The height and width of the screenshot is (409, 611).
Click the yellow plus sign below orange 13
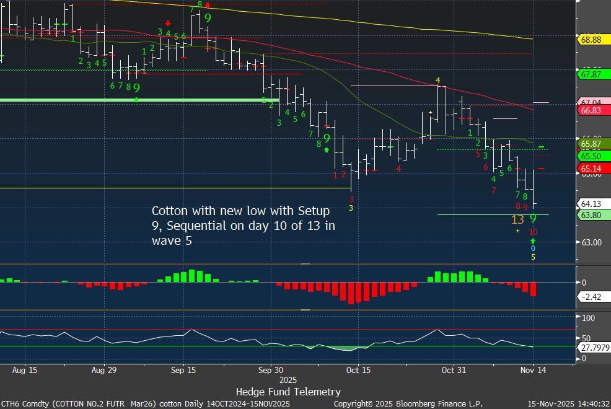(517, 231)
